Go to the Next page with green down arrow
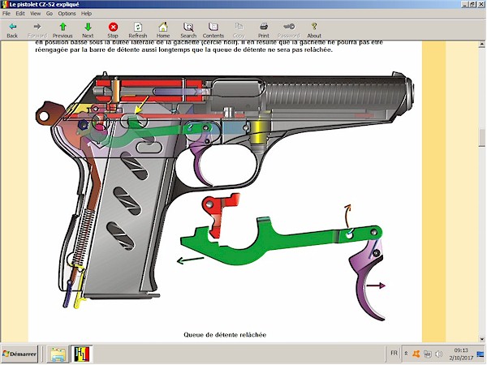The image size is (487, 365). (x=88, y=30)
